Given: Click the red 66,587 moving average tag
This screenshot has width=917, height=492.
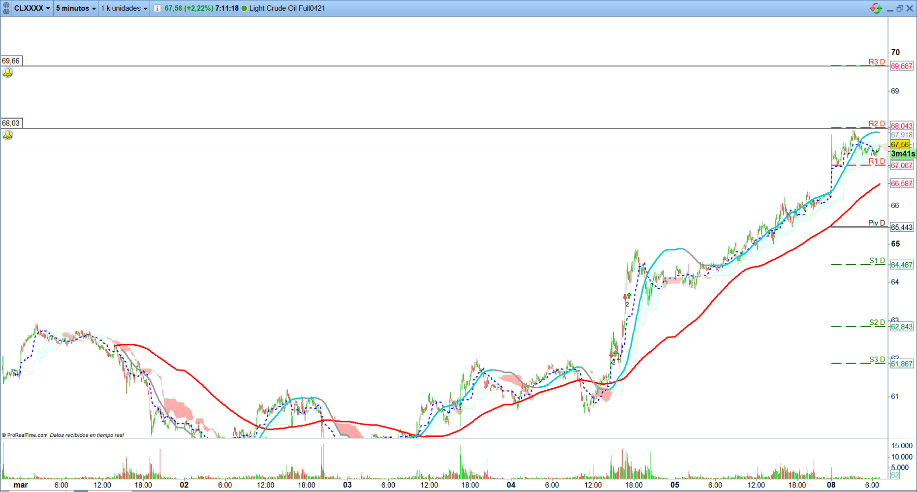Looking at the screenshot, I should coord(902,184).
